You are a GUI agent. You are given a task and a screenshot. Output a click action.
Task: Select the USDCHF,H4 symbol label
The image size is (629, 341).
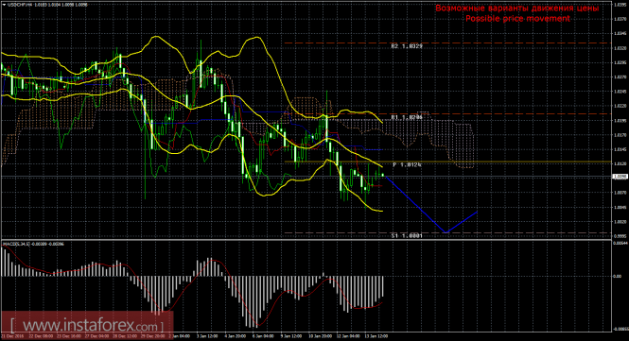click(x=17, y=5)
